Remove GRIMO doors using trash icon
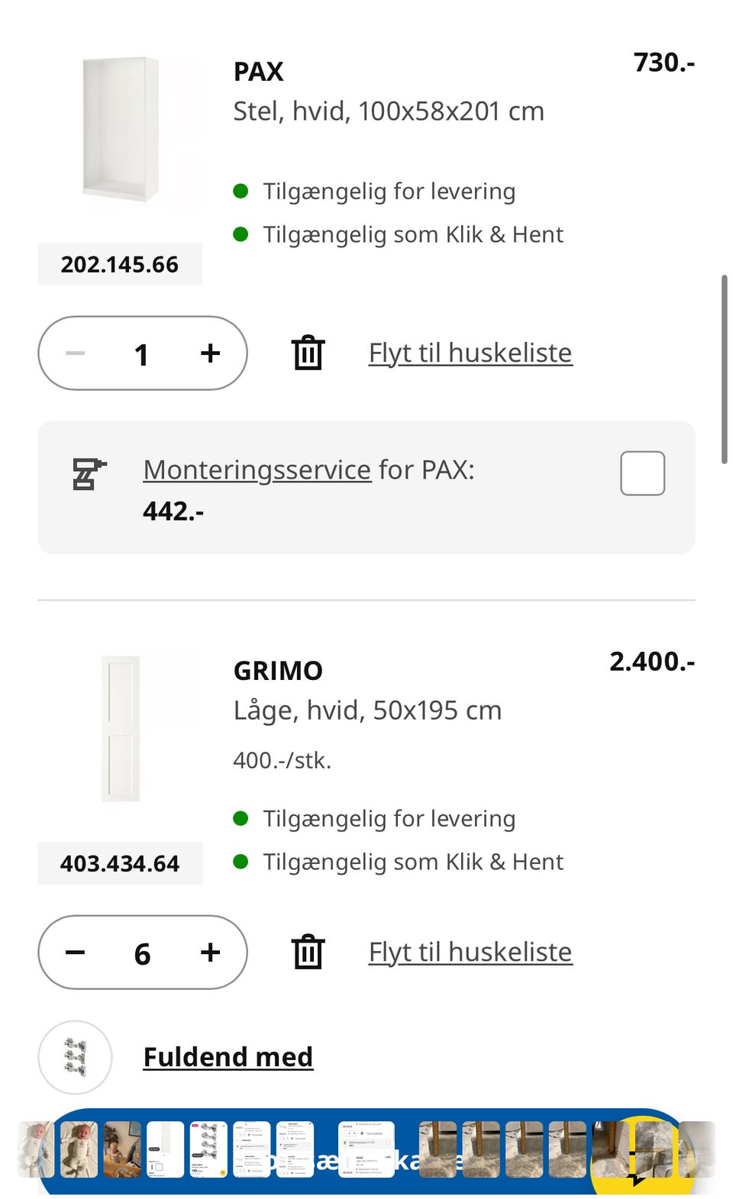Screen dimensions: 733x1199 click(308, 952)
